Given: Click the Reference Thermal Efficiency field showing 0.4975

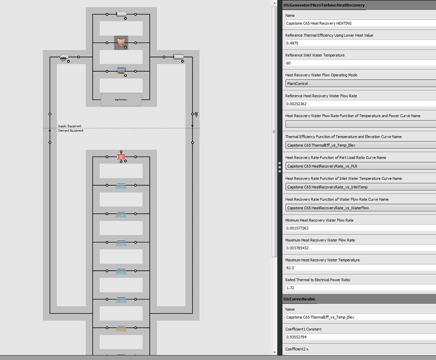Looking at the screenshot, I should point(361,43).
